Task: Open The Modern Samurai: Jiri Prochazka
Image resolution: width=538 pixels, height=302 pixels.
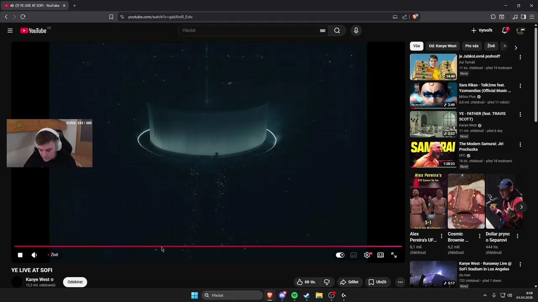Action: click(x=433, y=154)
